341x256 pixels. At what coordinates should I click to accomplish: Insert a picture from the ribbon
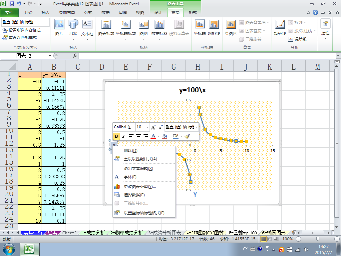59,28
